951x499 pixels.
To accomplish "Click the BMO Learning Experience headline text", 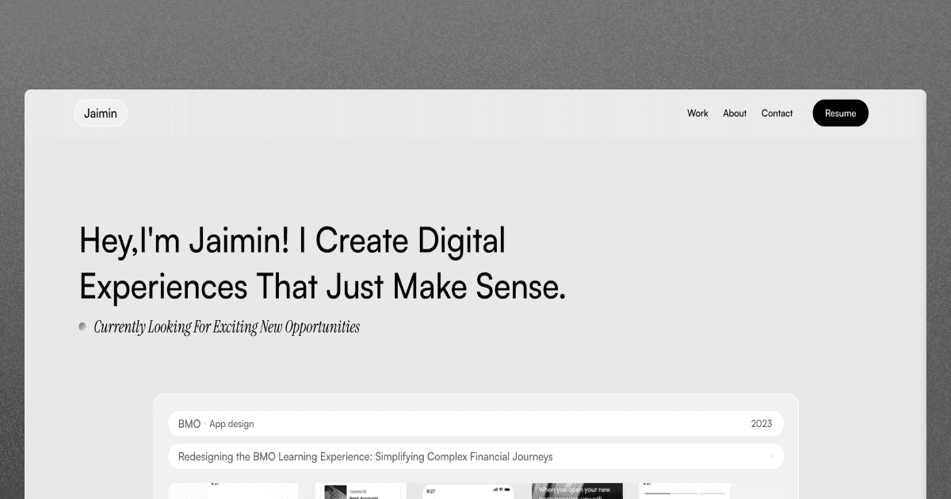I will point(365,456).
